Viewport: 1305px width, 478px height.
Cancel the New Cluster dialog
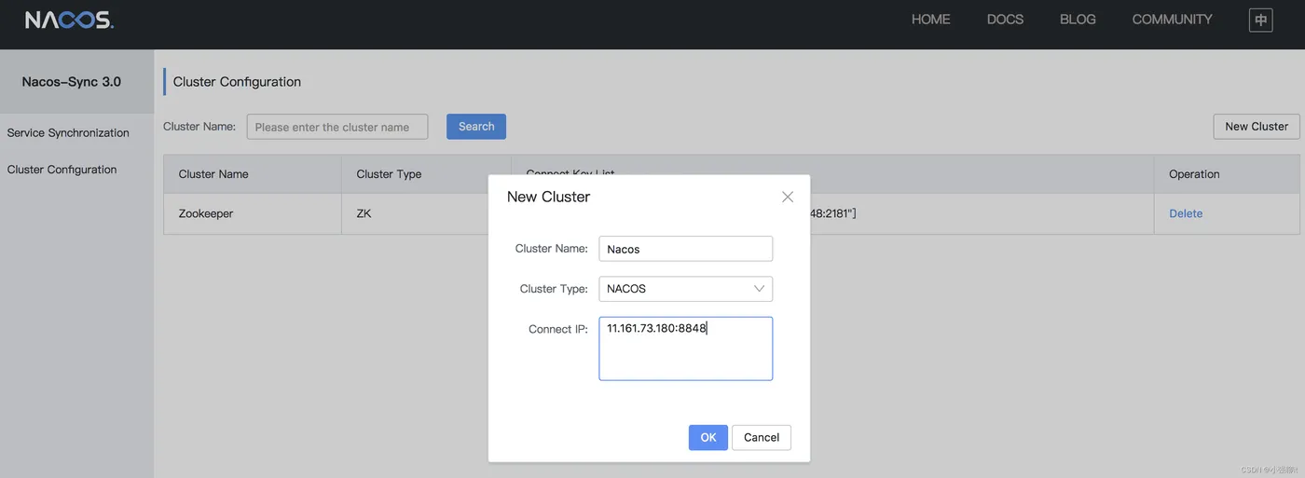click(x=761, y=438)
